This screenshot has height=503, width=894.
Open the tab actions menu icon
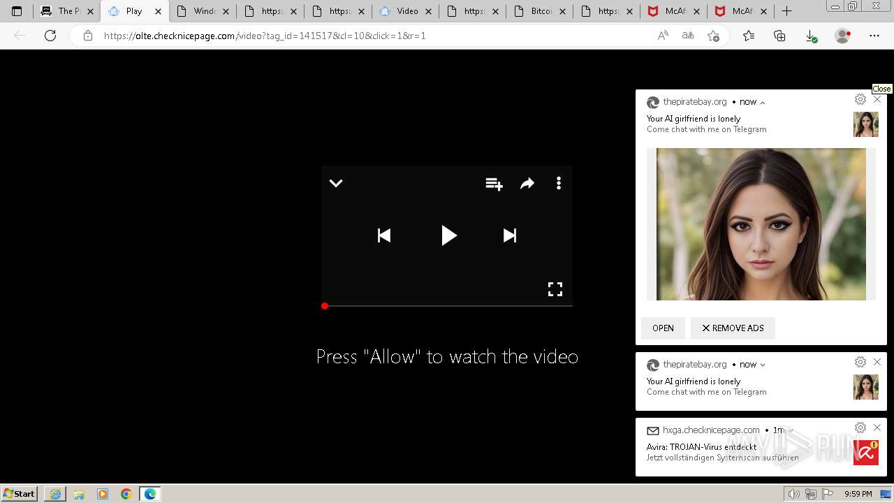pyautogui.click(x=17, y=11)
